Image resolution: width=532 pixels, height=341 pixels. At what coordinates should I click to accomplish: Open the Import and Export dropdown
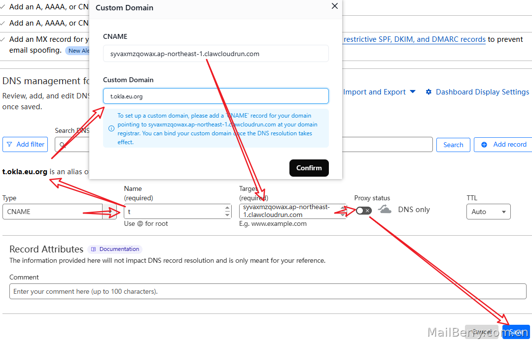[379, 92]
